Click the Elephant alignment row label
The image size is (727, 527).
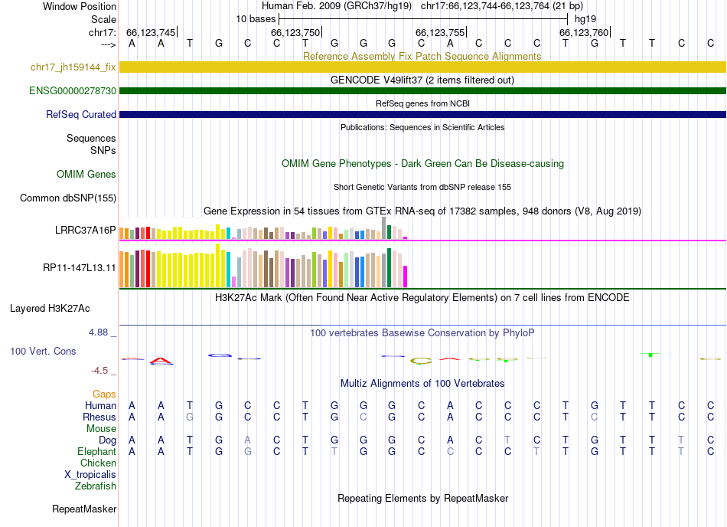97,451
